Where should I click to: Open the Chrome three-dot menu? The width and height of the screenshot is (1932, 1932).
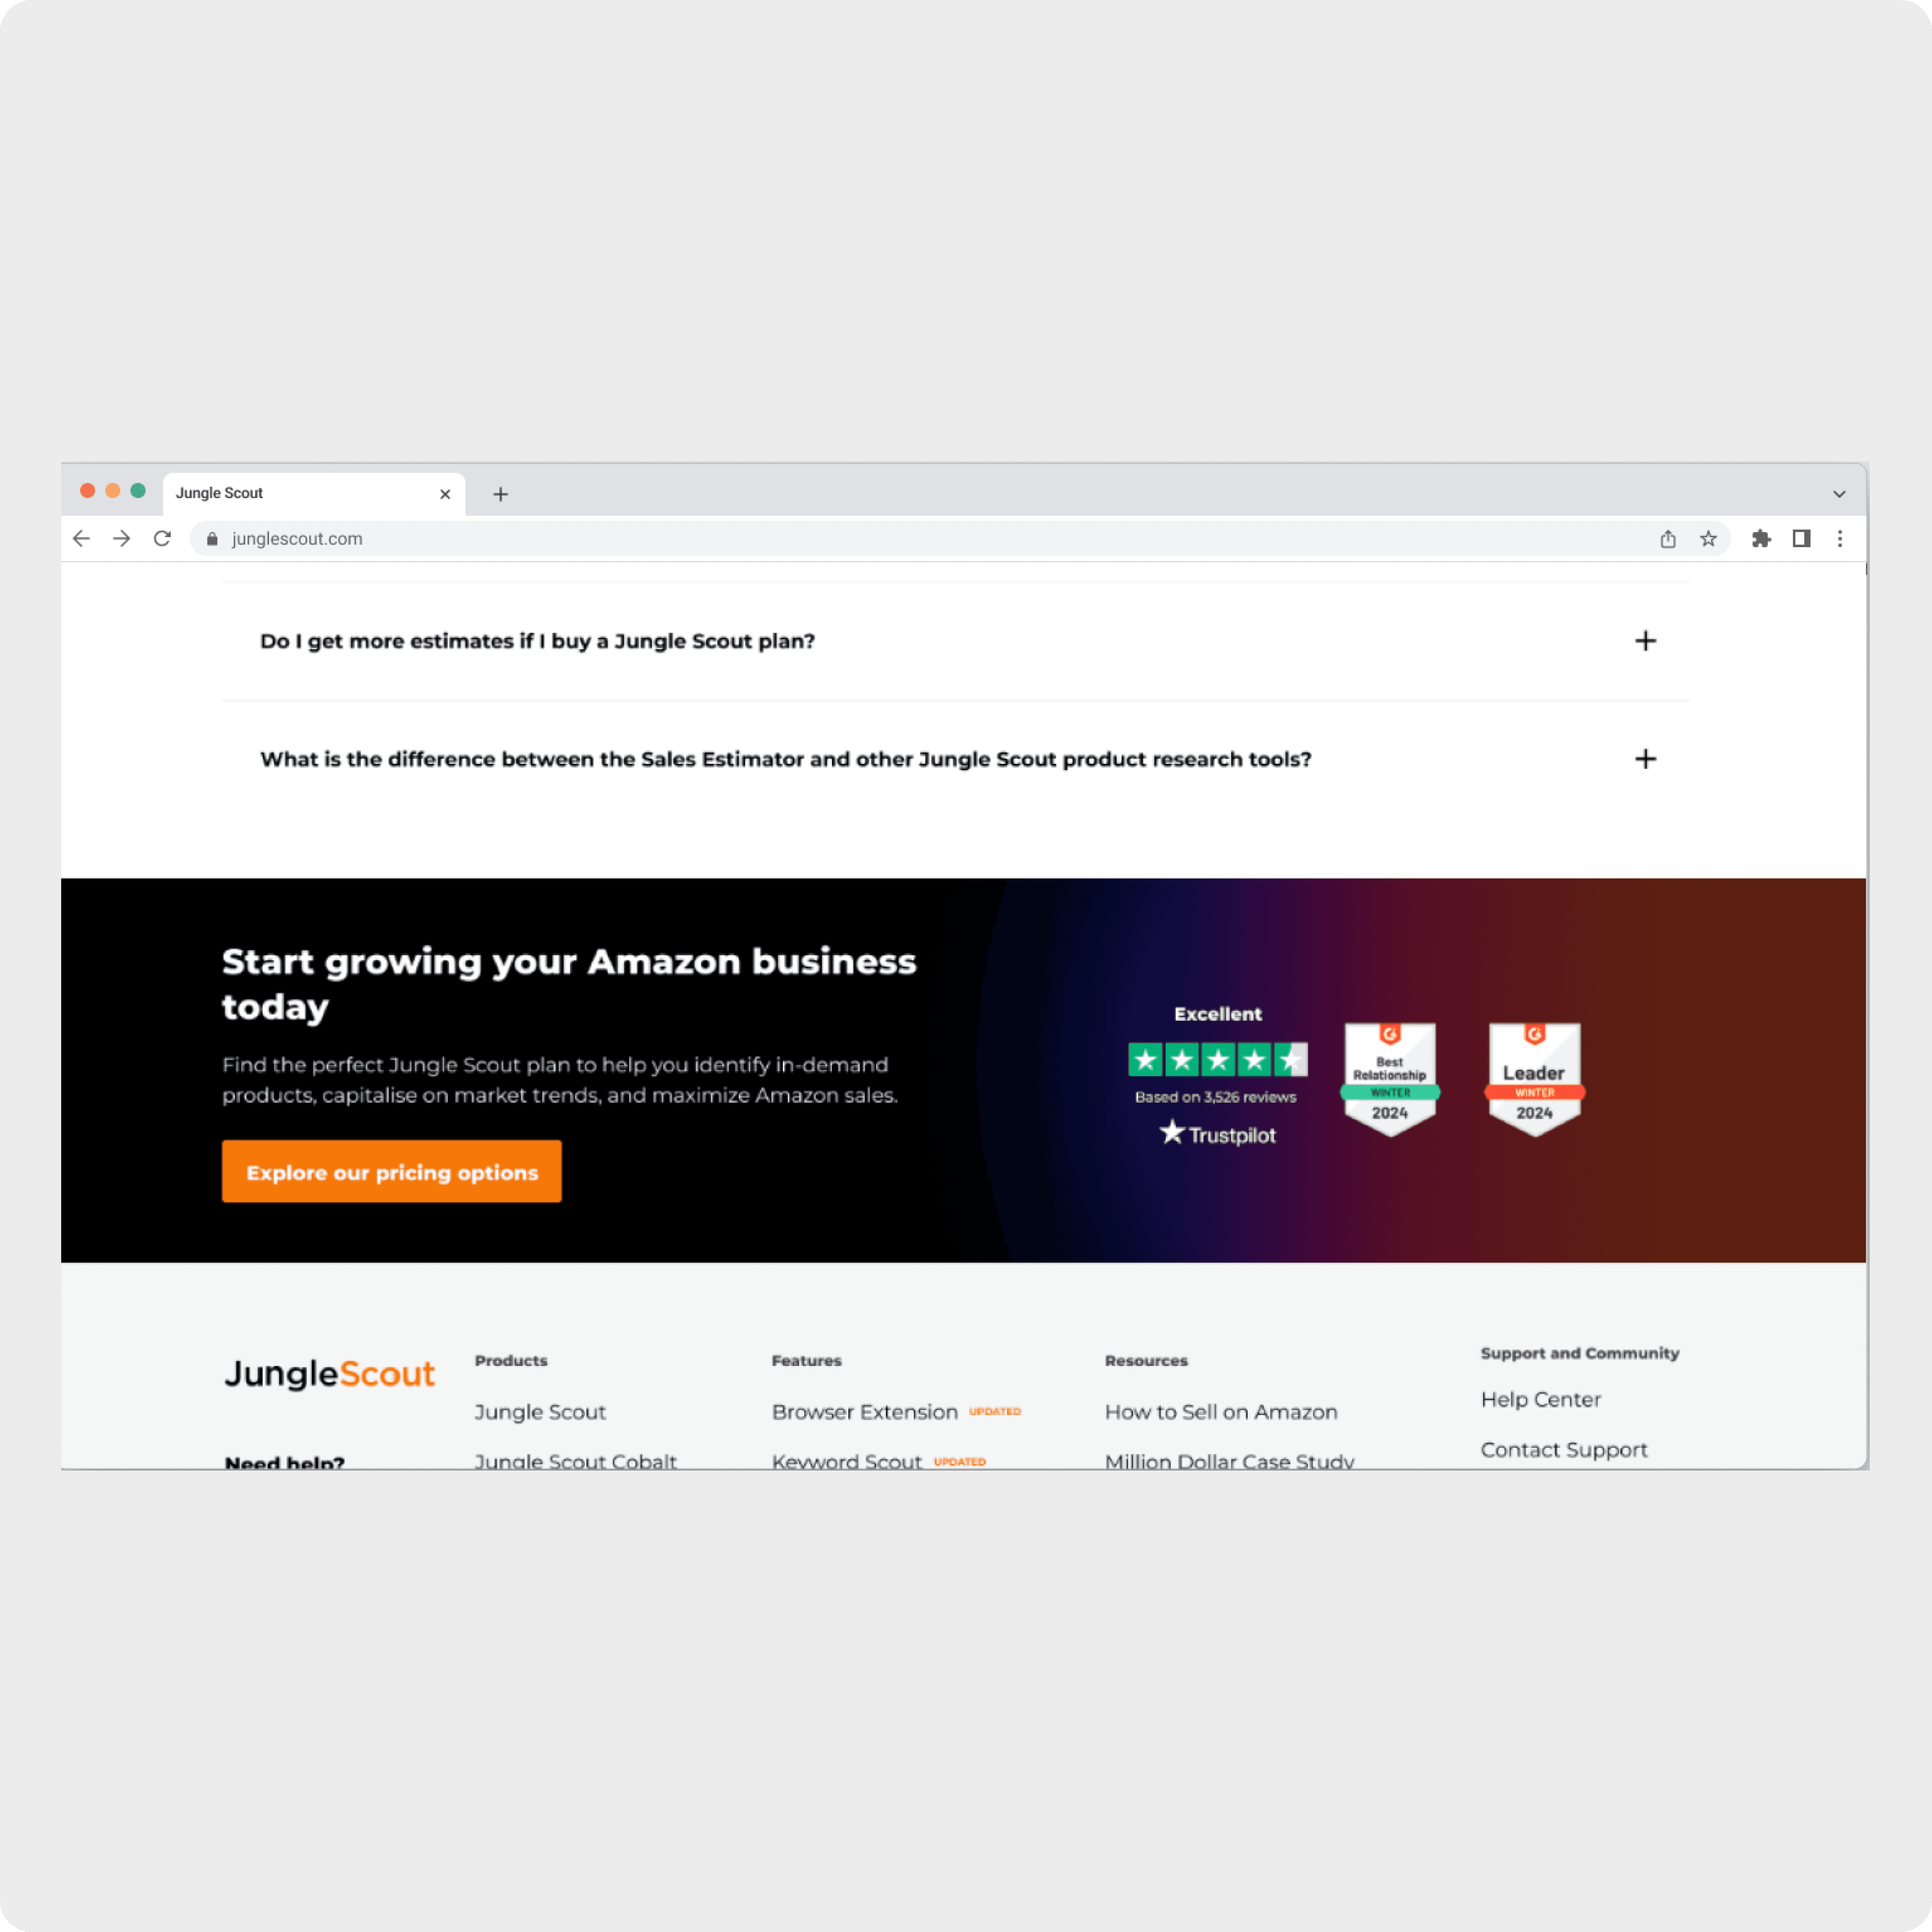[1840, 539]
